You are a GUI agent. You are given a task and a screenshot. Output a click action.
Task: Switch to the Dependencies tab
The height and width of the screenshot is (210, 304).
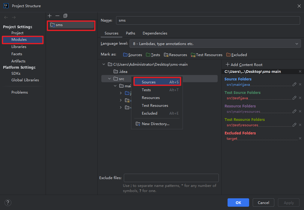coord(155,33)
